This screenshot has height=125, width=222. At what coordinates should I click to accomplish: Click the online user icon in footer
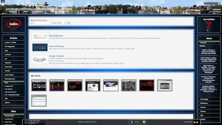pyautogui.click(x=131, y=122)
